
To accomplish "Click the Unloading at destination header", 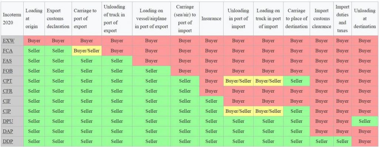I will pyautogui.click(x=365, y=18).
